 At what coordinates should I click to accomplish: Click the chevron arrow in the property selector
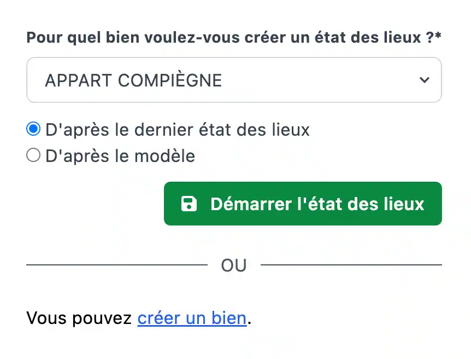pos(424,80)
